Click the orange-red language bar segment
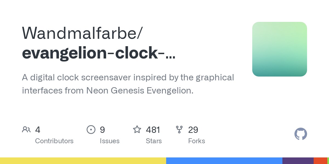Image resolution: width=329 pixels, height=164 pixels. tap(321, 161)
